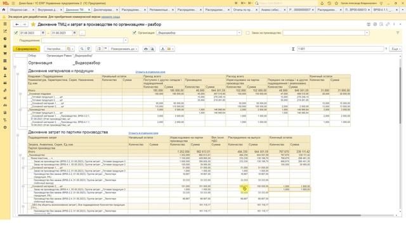Click the global search magnifier icon
The height and width of the screenshot is (228, 406).
[x=257, y=3]
